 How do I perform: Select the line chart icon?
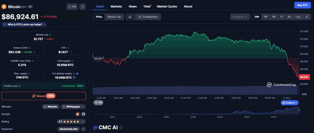point(130,17)
